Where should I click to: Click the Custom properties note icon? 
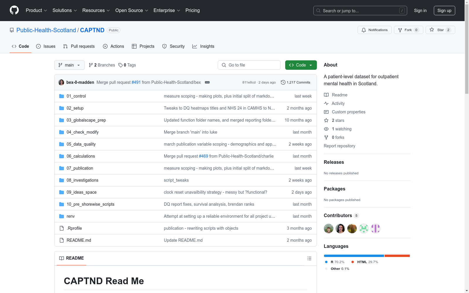[x=326, y=112]
